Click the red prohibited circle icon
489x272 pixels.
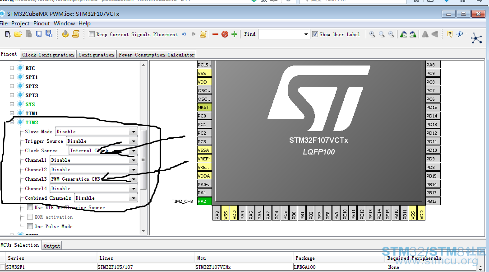click(x=225, y=34)
